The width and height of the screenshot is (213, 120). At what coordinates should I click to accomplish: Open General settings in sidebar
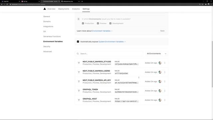(x=47, y=16)
